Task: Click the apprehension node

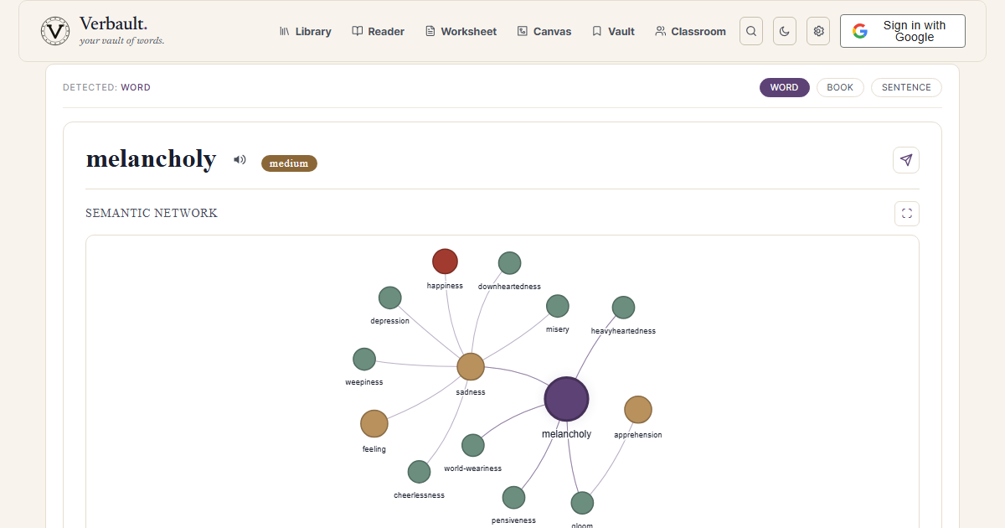Action: click(637, 410)
